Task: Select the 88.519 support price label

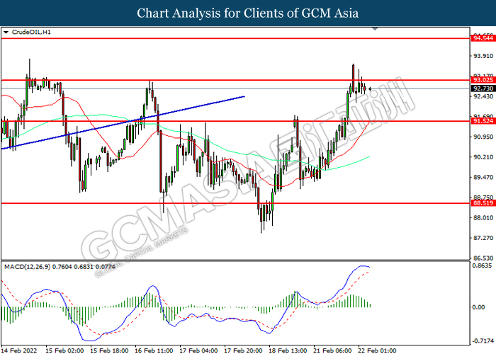Action: pos(483,203)
